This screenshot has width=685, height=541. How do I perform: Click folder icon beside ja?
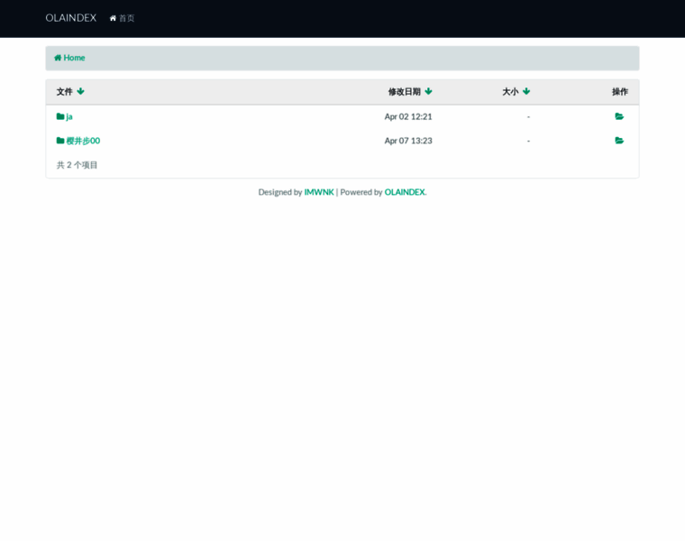point(60,116)
